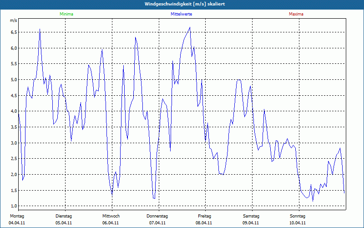
Task: Click the 2,5 y-axis value
Action: click(x=14, y=159)
